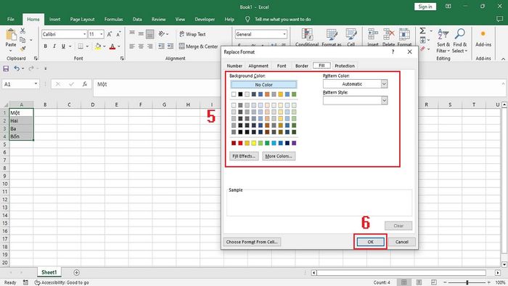Click the Cut scissors icon
The width and height of the screenshot is (508, 286).
(x=22, y=30)
